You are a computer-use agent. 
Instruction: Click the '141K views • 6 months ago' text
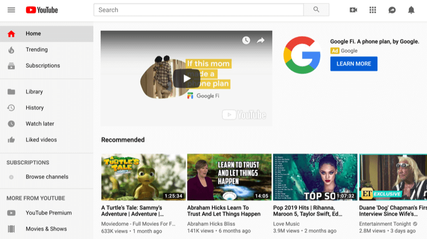[219, 231]
